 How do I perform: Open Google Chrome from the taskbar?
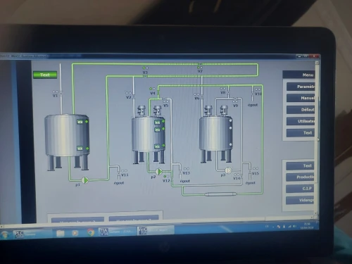click(x=91, y=232)
